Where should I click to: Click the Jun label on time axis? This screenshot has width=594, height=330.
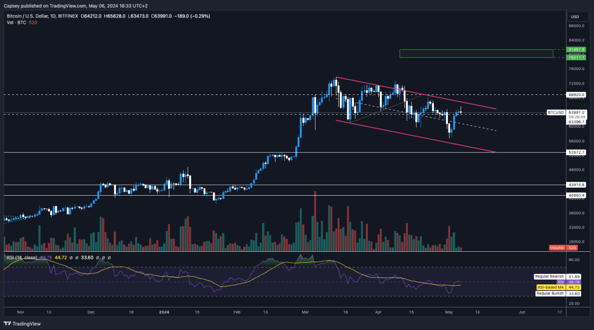(x=522, y=312)
